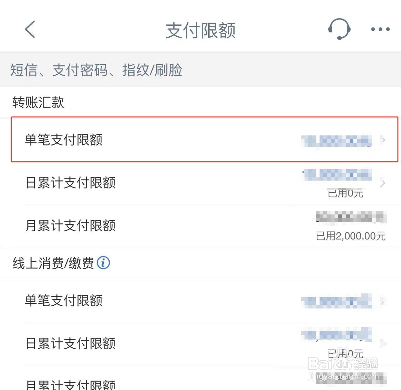Expand the chevron on 月累计支付限额 row

pos(382,225)
